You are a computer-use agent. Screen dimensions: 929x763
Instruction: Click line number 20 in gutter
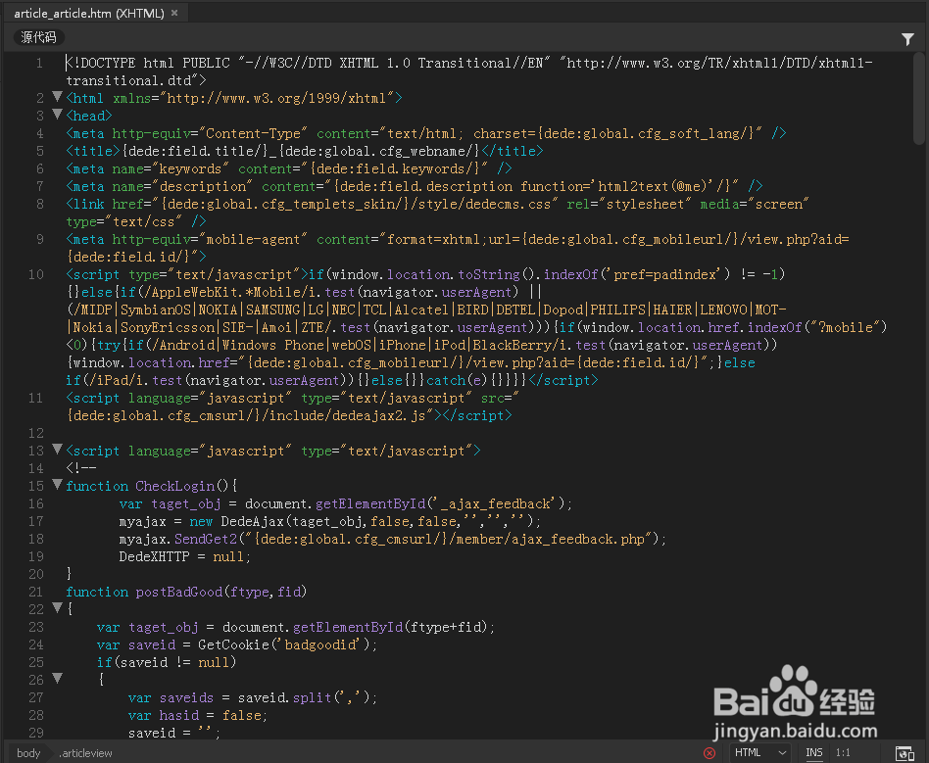tap(36, 574)
